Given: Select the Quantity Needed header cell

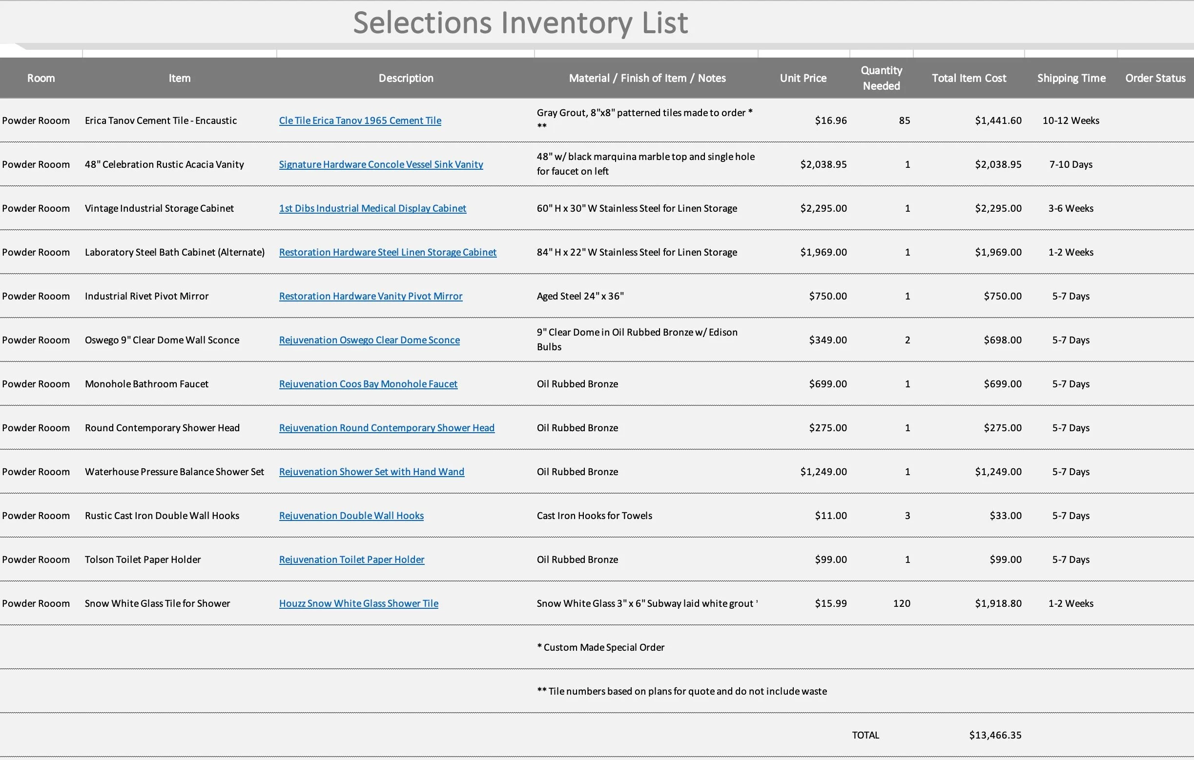Looking at the screenshot, I should [881, 78].
